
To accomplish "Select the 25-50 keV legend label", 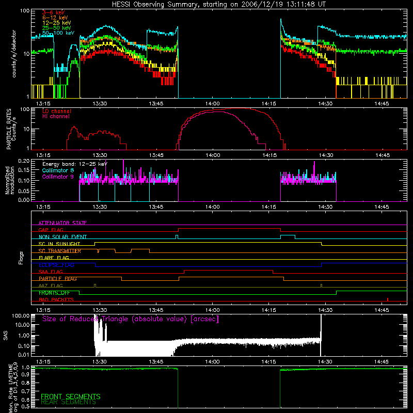I will [57, 28].
